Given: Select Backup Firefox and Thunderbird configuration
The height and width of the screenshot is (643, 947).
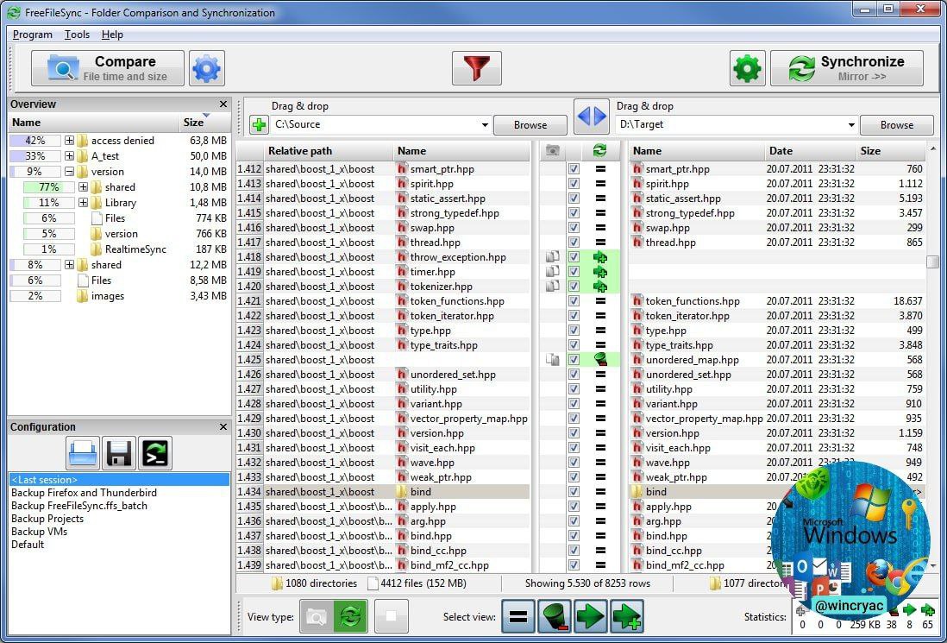Looking at the screenshot, I should [x=84, y=493].
